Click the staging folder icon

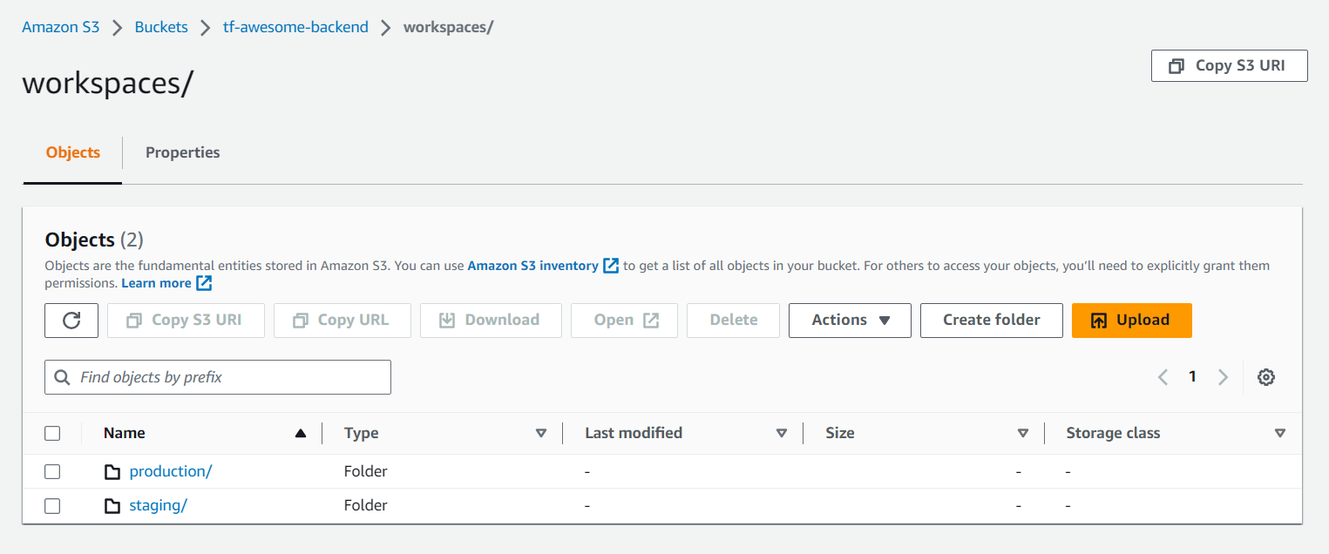[112, 506]
